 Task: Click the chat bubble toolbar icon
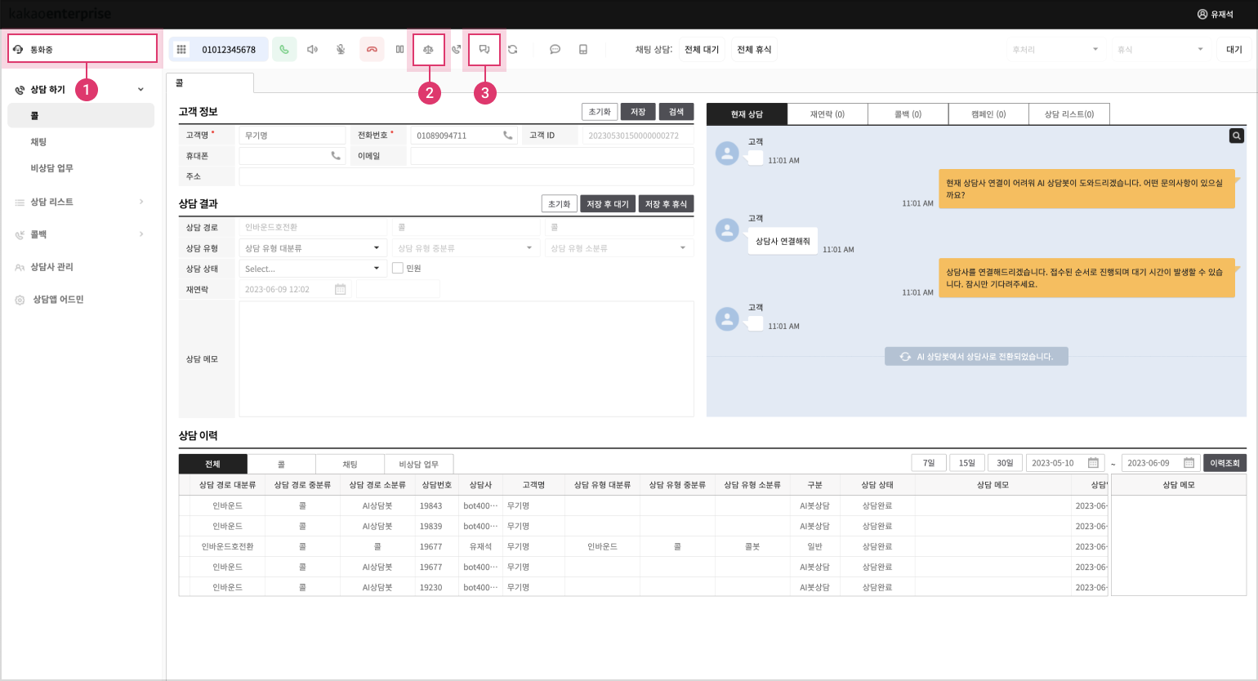tap(555, 50)
